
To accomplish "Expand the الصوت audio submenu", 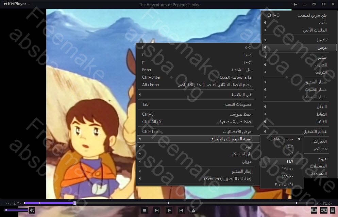I will (299, 65).
